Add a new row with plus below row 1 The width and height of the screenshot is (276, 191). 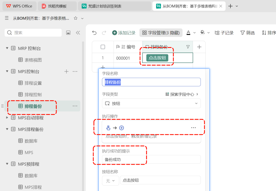tap(103, 67)
